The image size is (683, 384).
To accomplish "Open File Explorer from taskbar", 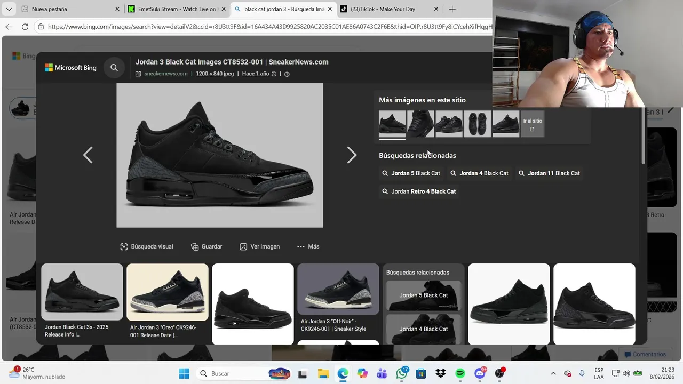I will tap(323, 374).
